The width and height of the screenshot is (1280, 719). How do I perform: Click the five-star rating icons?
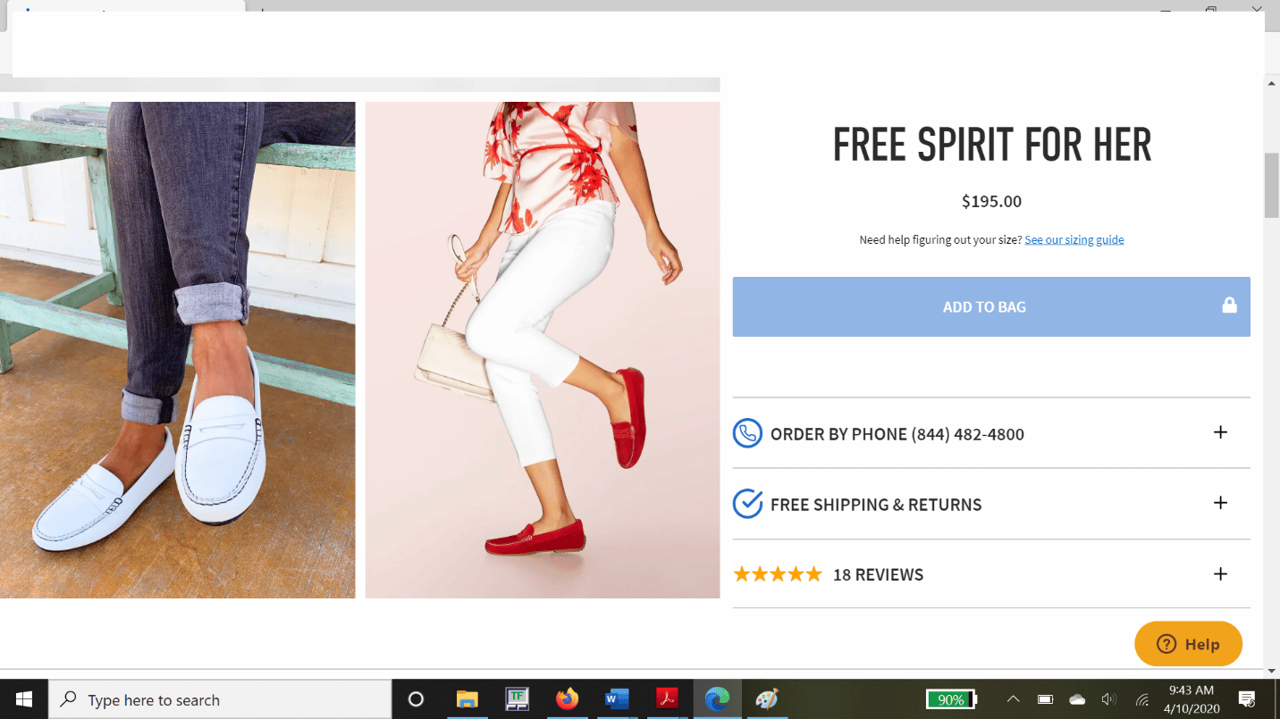coord(777,574)
